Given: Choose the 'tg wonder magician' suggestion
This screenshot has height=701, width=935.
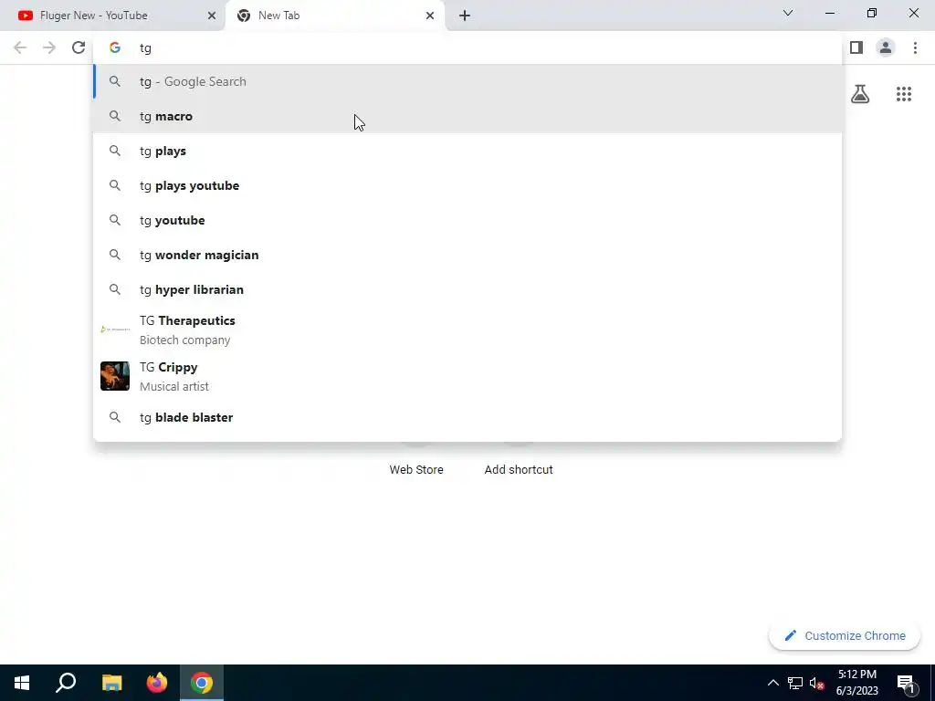Looking at the screenshot, I should [x=467, y=255].
